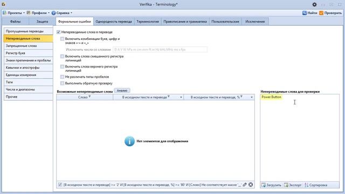Select Пропущенные переводы in sidebar

pos(29,31)
